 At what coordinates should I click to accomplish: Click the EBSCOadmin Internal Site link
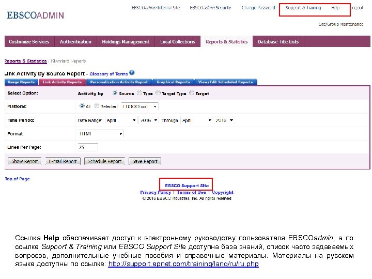[x=156, y=8]
